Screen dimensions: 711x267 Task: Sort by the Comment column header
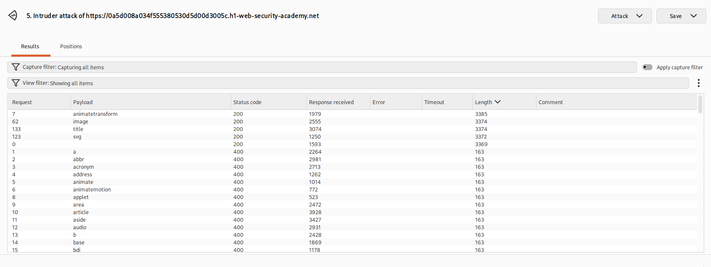coord(616,102)
